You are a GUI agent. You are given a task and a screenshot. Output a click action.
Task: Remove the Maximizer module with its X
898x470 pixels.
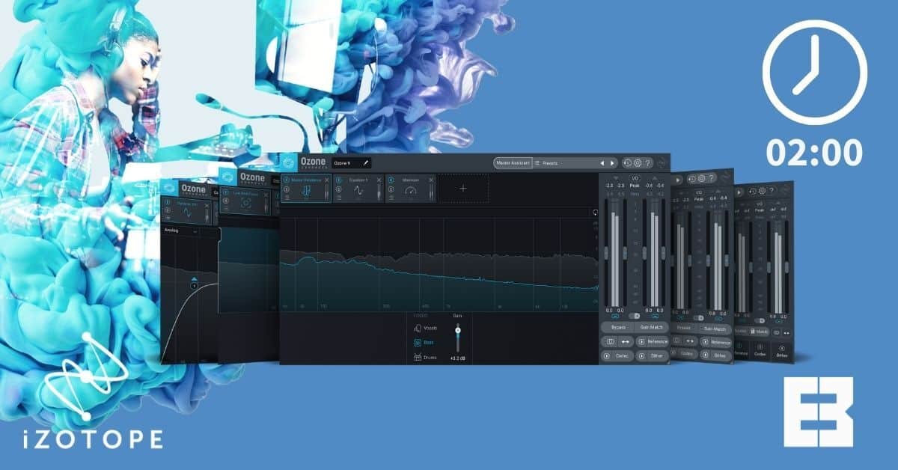click(x=431, y=180)
